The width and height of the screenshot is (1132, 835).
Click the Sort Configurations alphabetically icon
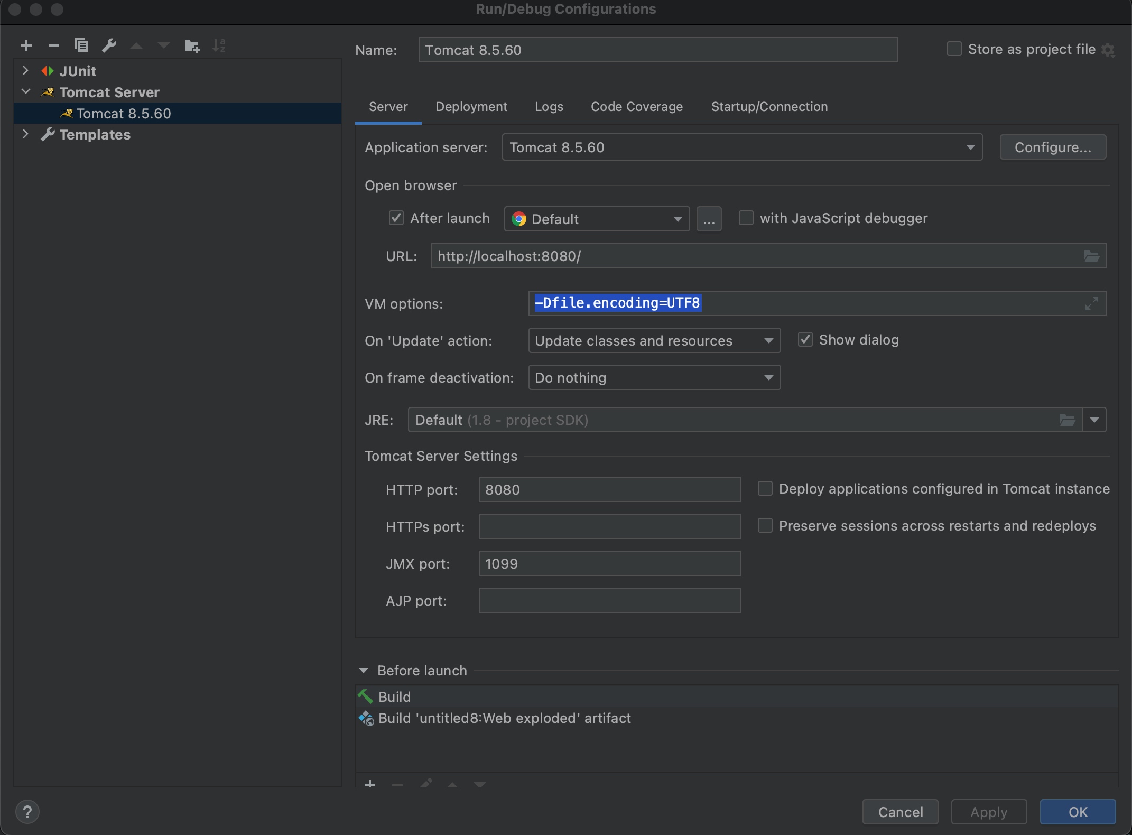click(x=219, y=46)
